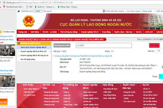Open footer Thư viện lưu trữ link
163x108 pixels.
click(x=129, y=102)
